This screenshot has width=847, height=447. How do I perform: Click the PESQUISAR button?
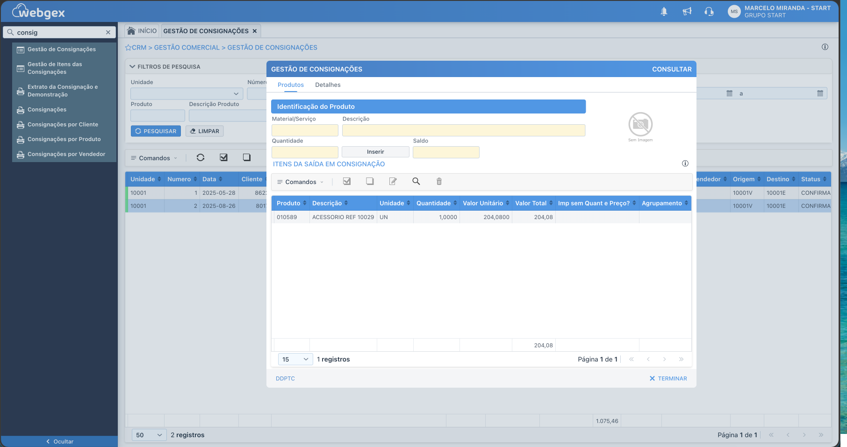coord(156,131)
